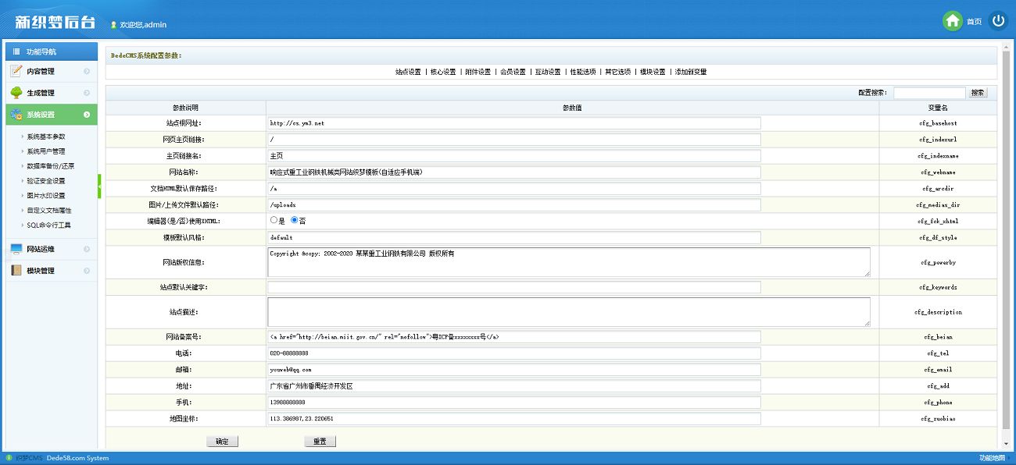Screen dimensions: 1016x465
Task: Click the 内容管理 pencil icon
Action: (x=16, y=71)
